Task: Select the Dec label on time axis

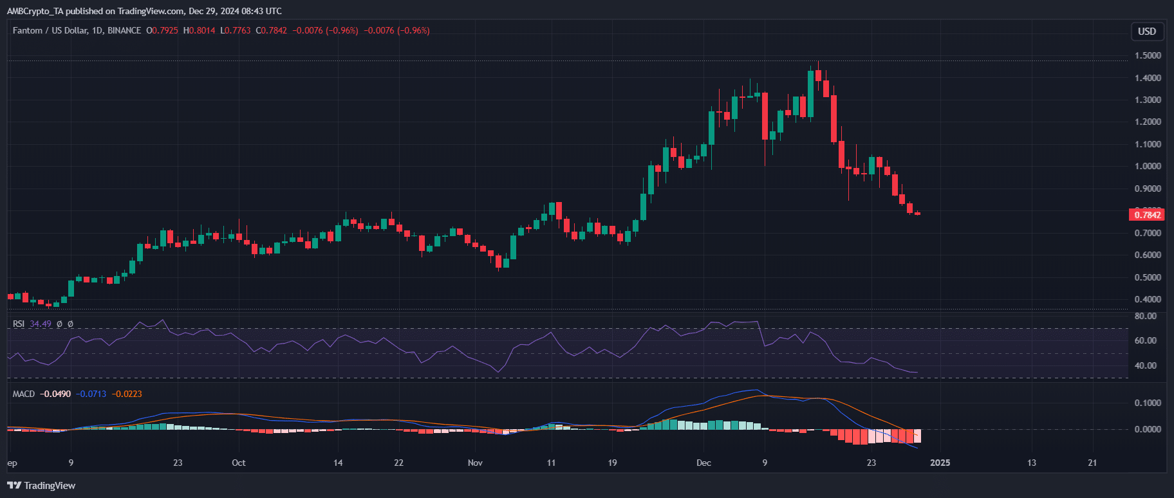Action: [703, 463]
